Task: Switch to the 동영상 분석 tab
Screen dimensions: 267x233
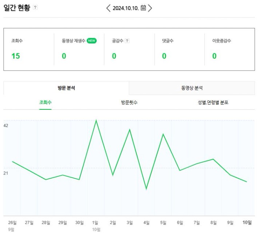Action: coord(192,88)
